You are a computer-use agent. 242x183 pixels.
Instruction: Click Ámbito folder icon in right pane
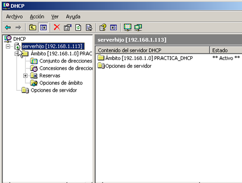101,58
